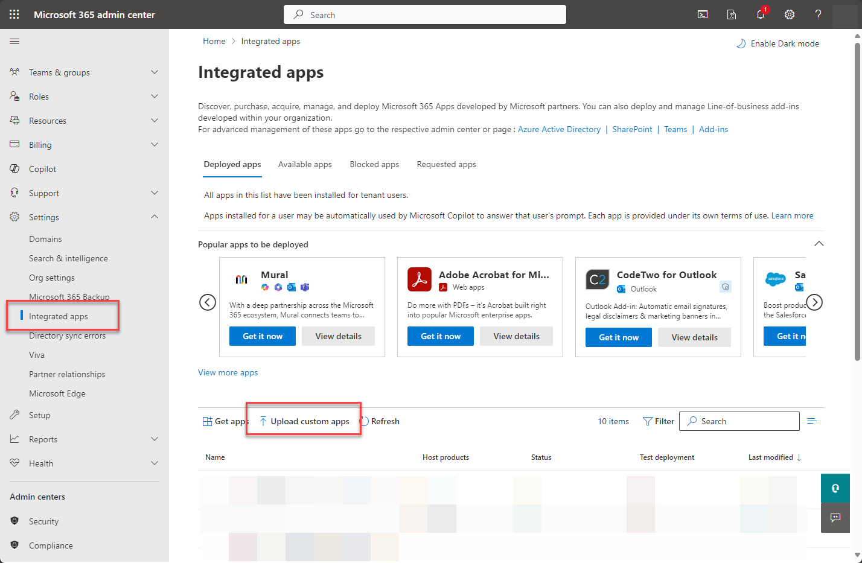Click the Billing card icon
This screenshot has height=563, width=862.
click(x=14, y=145)
